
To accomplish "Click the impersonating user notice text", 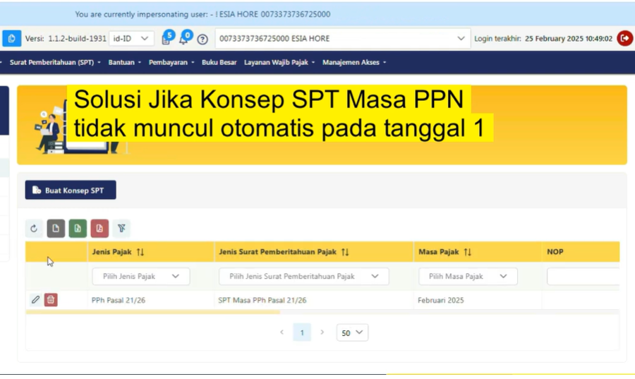I will [202, 14].
